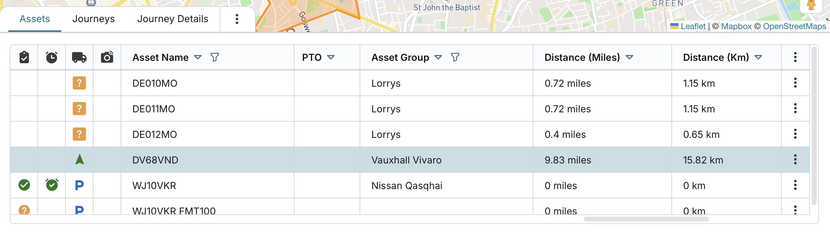Open the Leaflet attribution link

click(693, 26)
